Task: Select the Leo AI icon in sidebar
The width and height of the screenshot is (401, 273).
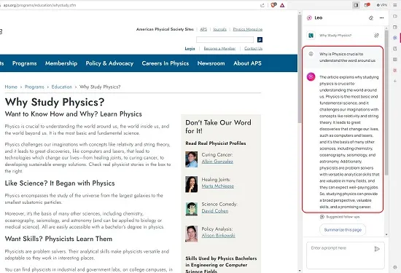Action: 395,38
